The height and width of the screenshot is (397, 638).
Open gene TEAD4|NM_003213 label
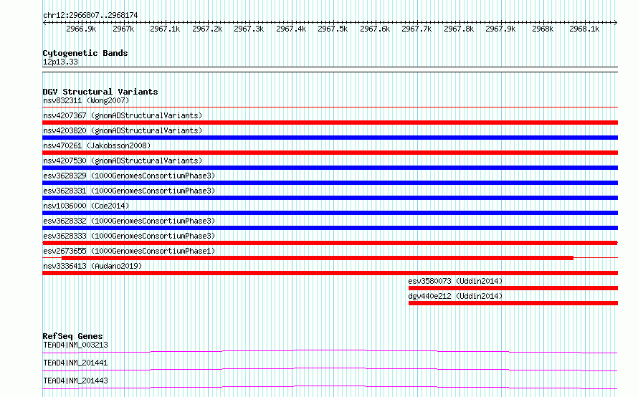click(75, 345)
